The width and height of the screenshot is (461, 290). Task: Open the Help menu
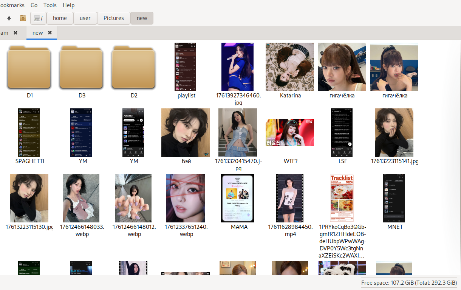[68, 5]
